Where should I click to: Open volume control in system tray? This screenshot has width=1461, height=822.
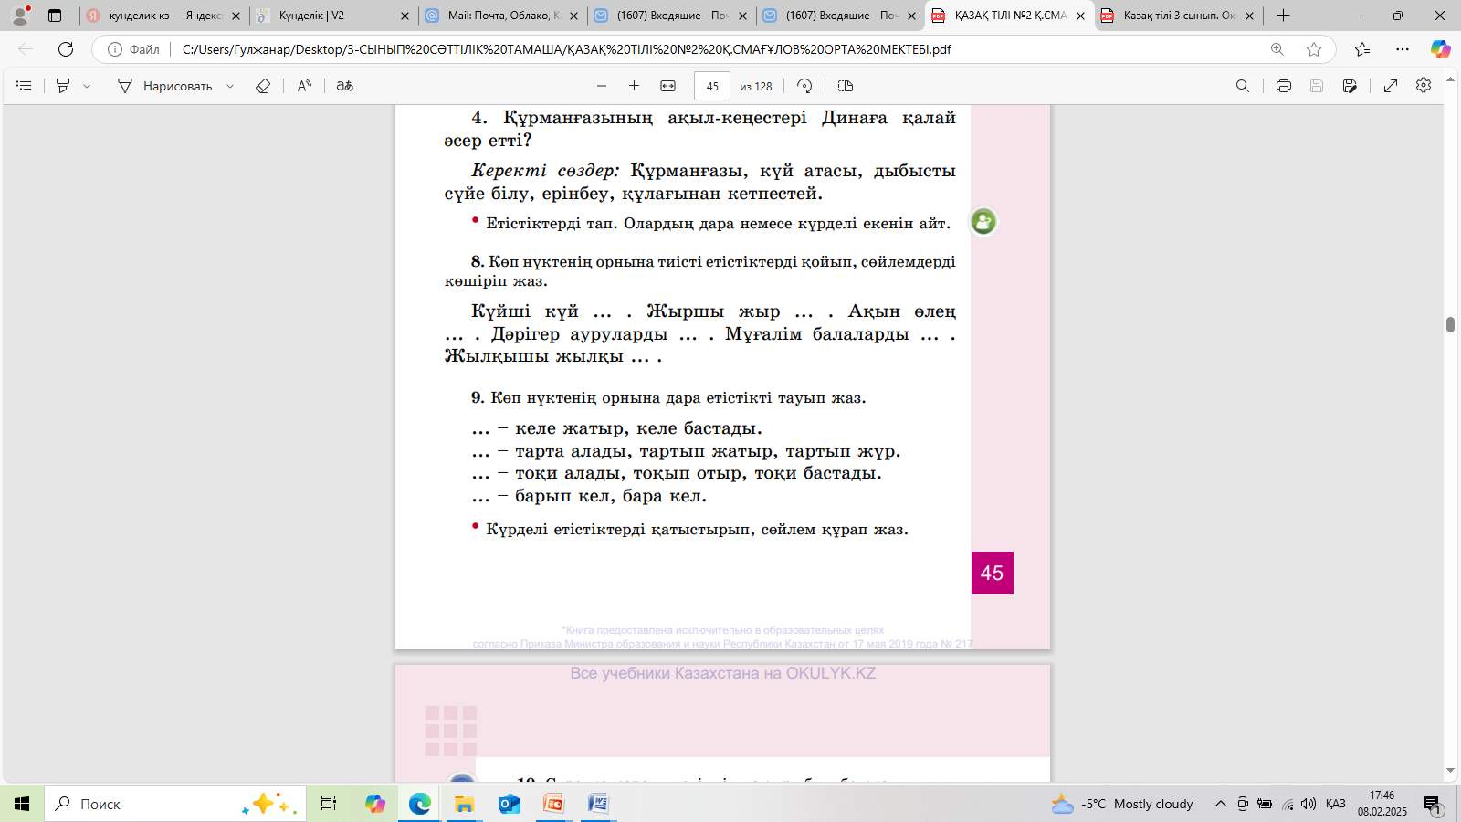[x=1309, y=804]
